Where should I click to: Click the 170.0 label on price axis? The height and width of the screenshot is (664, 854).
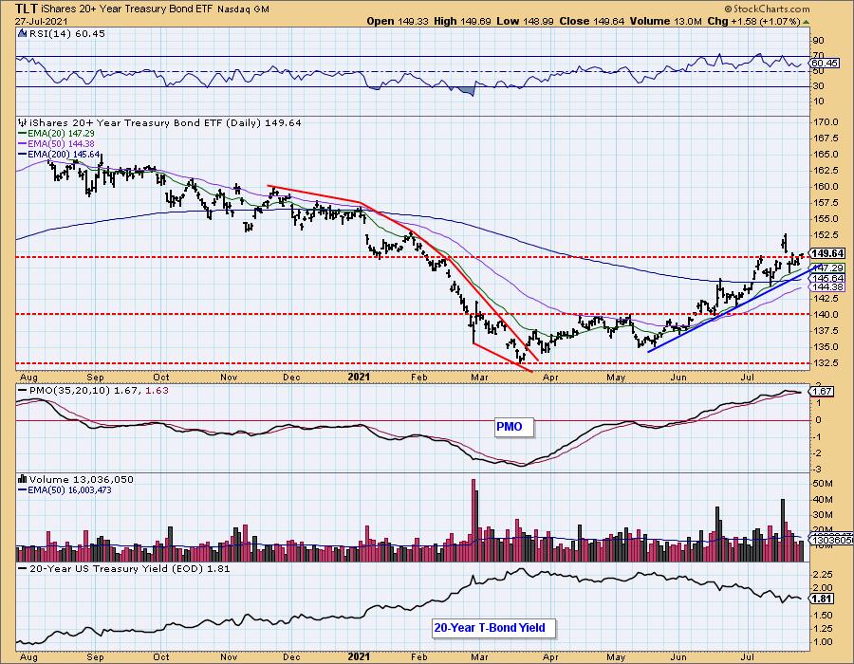[x=827, y=122]
